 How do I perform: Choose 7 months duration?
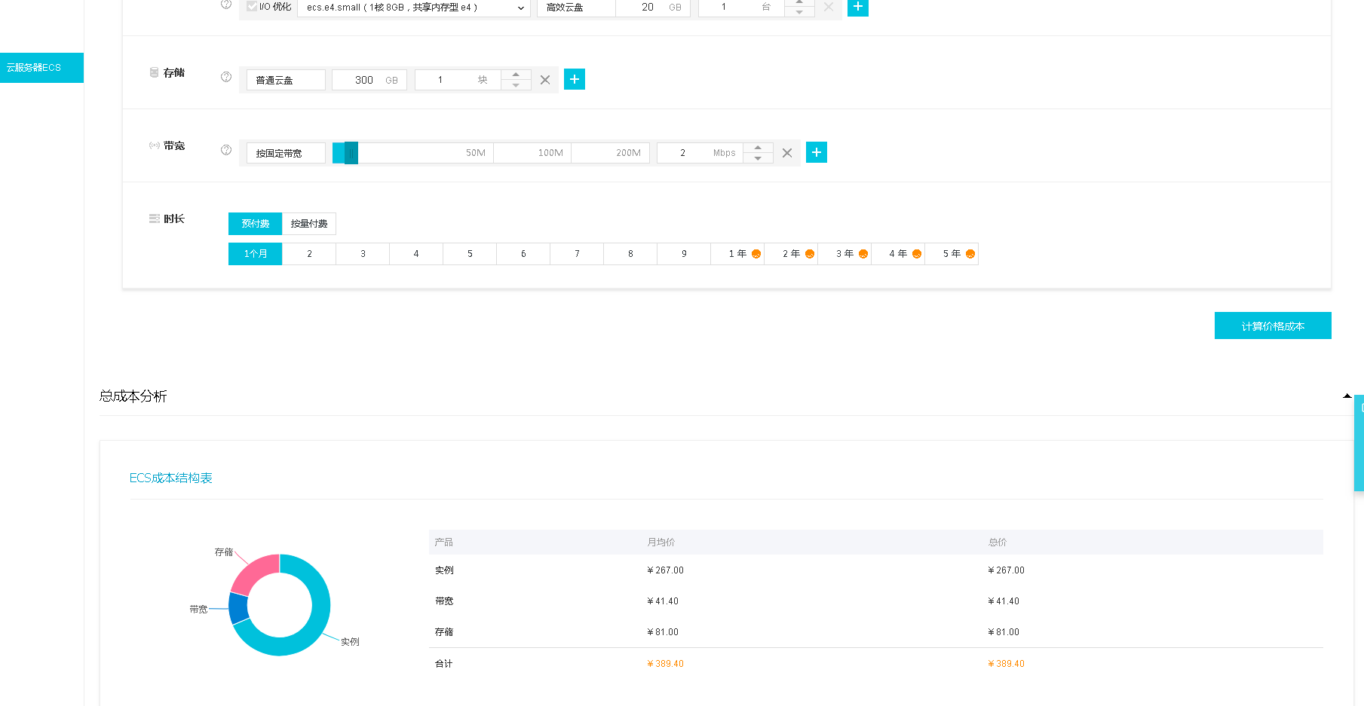(577, 254)
